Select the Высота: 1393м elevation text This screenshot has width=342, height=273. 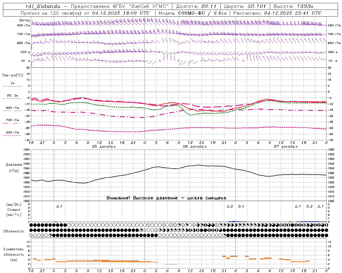coord(293,6)
